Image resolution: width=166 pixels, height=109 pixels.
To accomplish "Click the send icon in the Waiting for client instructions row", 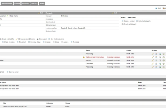I will coord(160,57).
